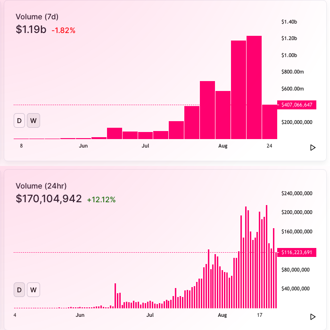Viewport: 330px width, 330px height.
Task: Click the $240,000,000 axis label
Action: [297, 193]
